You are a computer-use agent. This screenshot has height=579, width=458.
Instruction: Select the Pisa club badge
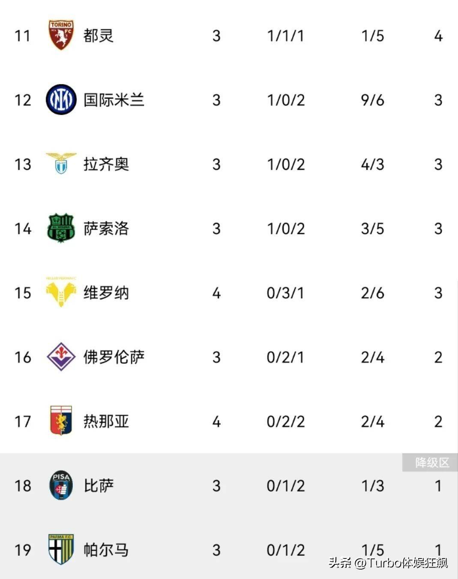click(x=61, y=485)
